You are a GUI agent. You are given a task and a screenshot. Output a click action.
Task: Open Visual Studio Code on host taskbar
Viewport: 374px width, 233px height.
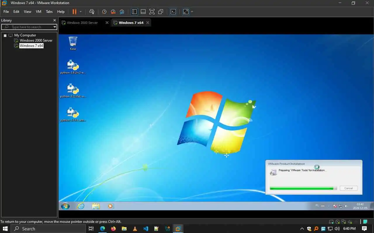coord(146,229)
